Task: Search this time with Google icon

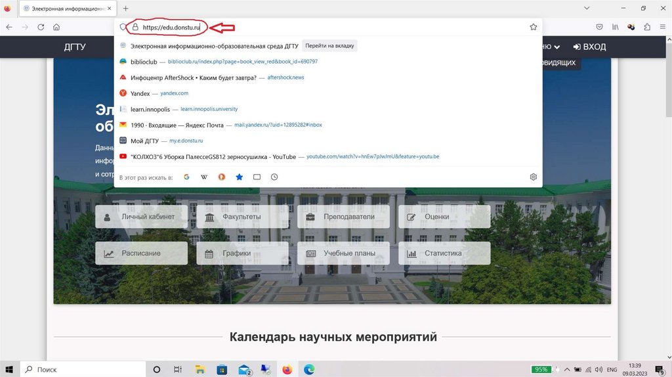Action: [x=186, y=177]
